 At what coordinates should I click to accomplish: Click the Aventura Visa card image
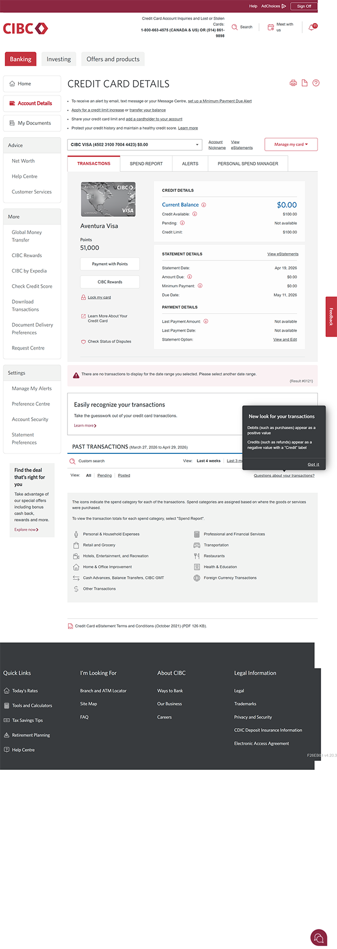pyautogui.click(x=108, y=199)
